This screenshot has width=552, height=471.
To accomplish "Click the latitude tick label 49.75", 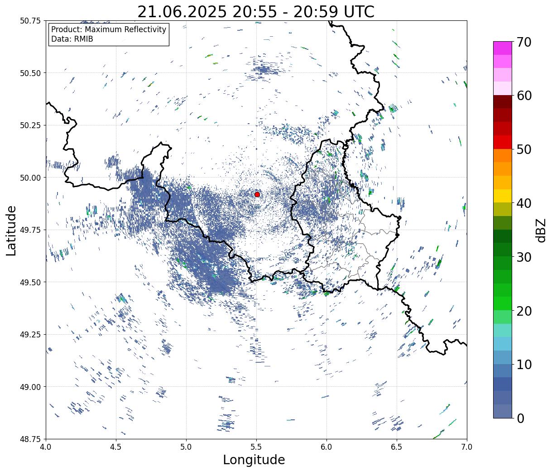I will 31,230.
